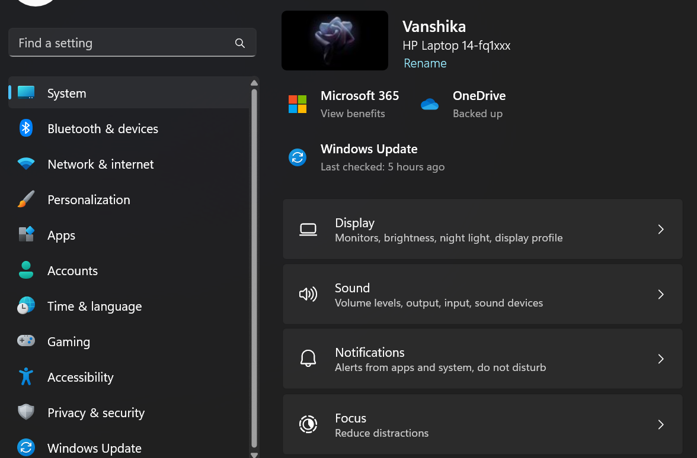Click the sidebar scrollbar down arrow
Screen dimensions: 697x458
point(254,454)
